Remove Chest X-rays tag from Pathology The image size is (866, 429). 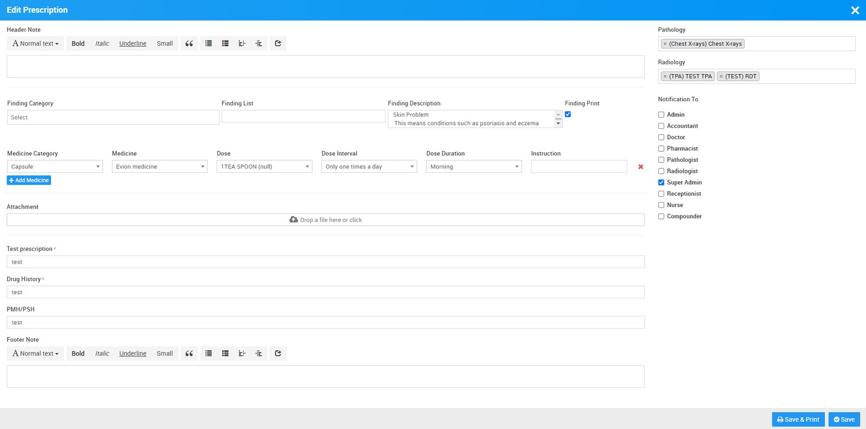click(665, 44)
